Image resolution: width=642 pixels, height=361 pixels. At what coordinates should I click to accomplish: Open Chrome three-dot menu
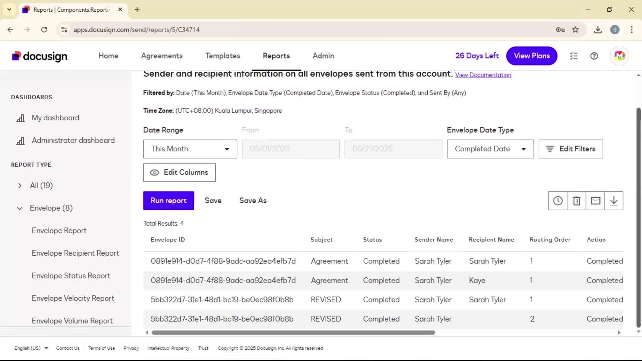pyautogui.click(x=632, y=29)
